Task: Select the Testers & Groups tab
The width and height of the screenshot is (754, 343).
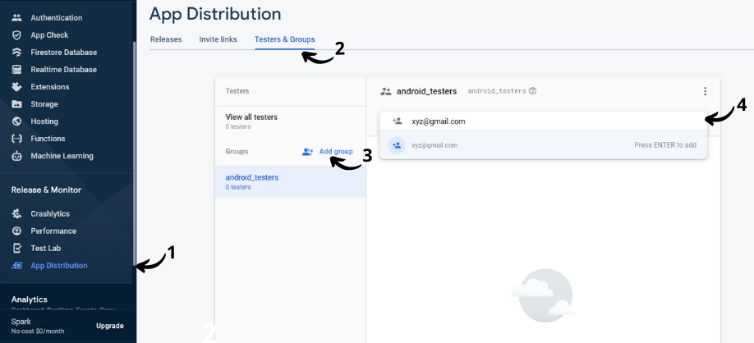Action: click(x=285, y=39)
